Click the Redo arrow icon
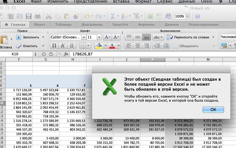The width and height of the screenshot is (236, 148). point(98,16)
